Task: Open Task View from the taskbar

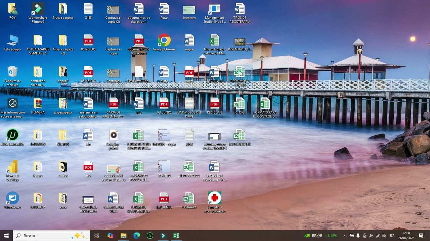Action: click(97, 236)
